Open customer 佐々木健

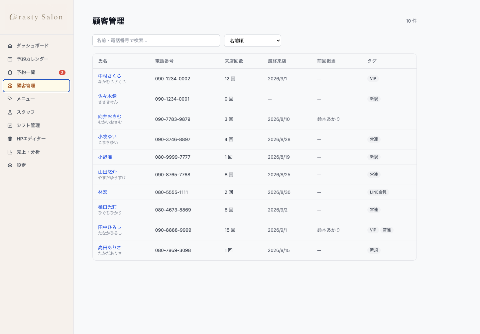pyautogui.click(x=107, y=96)
